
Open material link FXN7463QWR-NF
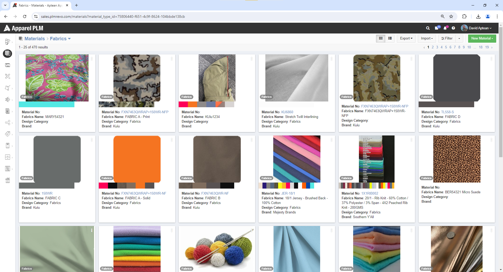click(x=215, y=194)
